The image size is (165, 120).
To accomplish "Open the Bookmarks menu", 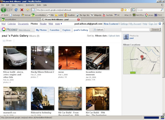I will point(30,5).
